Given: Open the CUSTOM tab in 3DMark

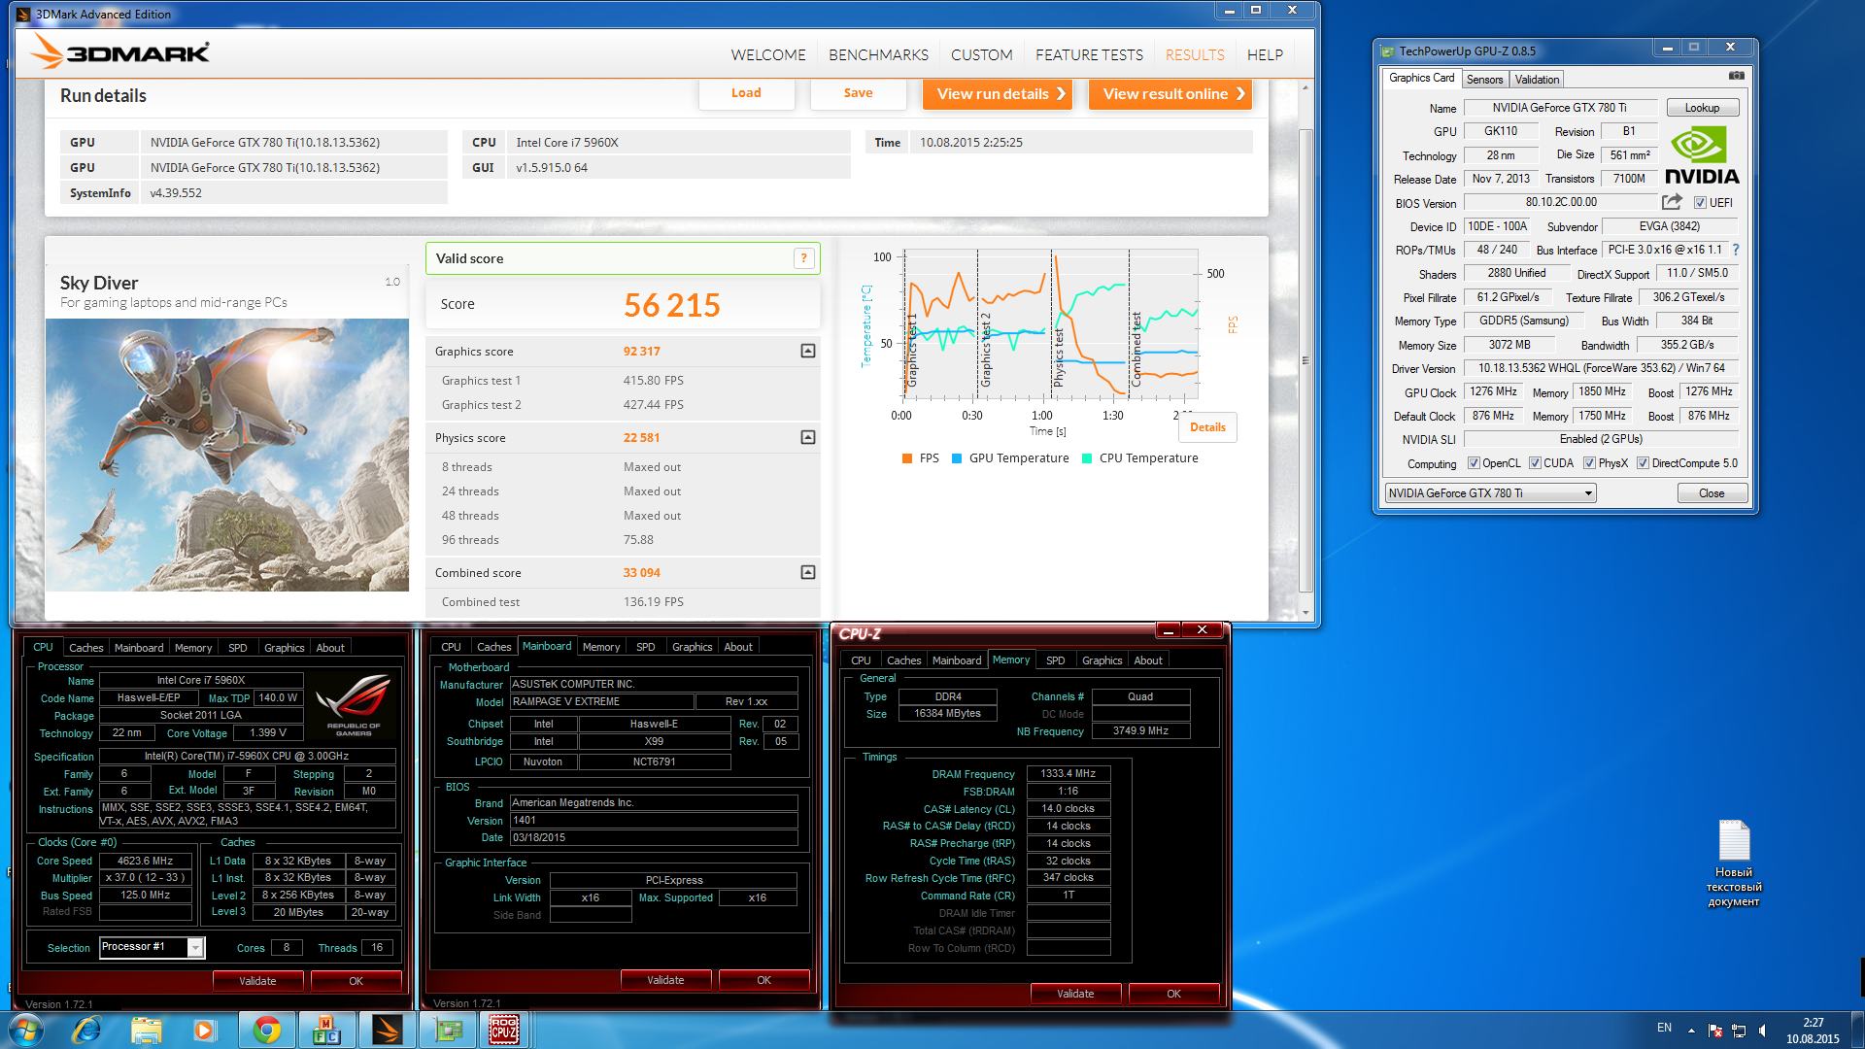Looking at the screenshot, I should point(981,54).
